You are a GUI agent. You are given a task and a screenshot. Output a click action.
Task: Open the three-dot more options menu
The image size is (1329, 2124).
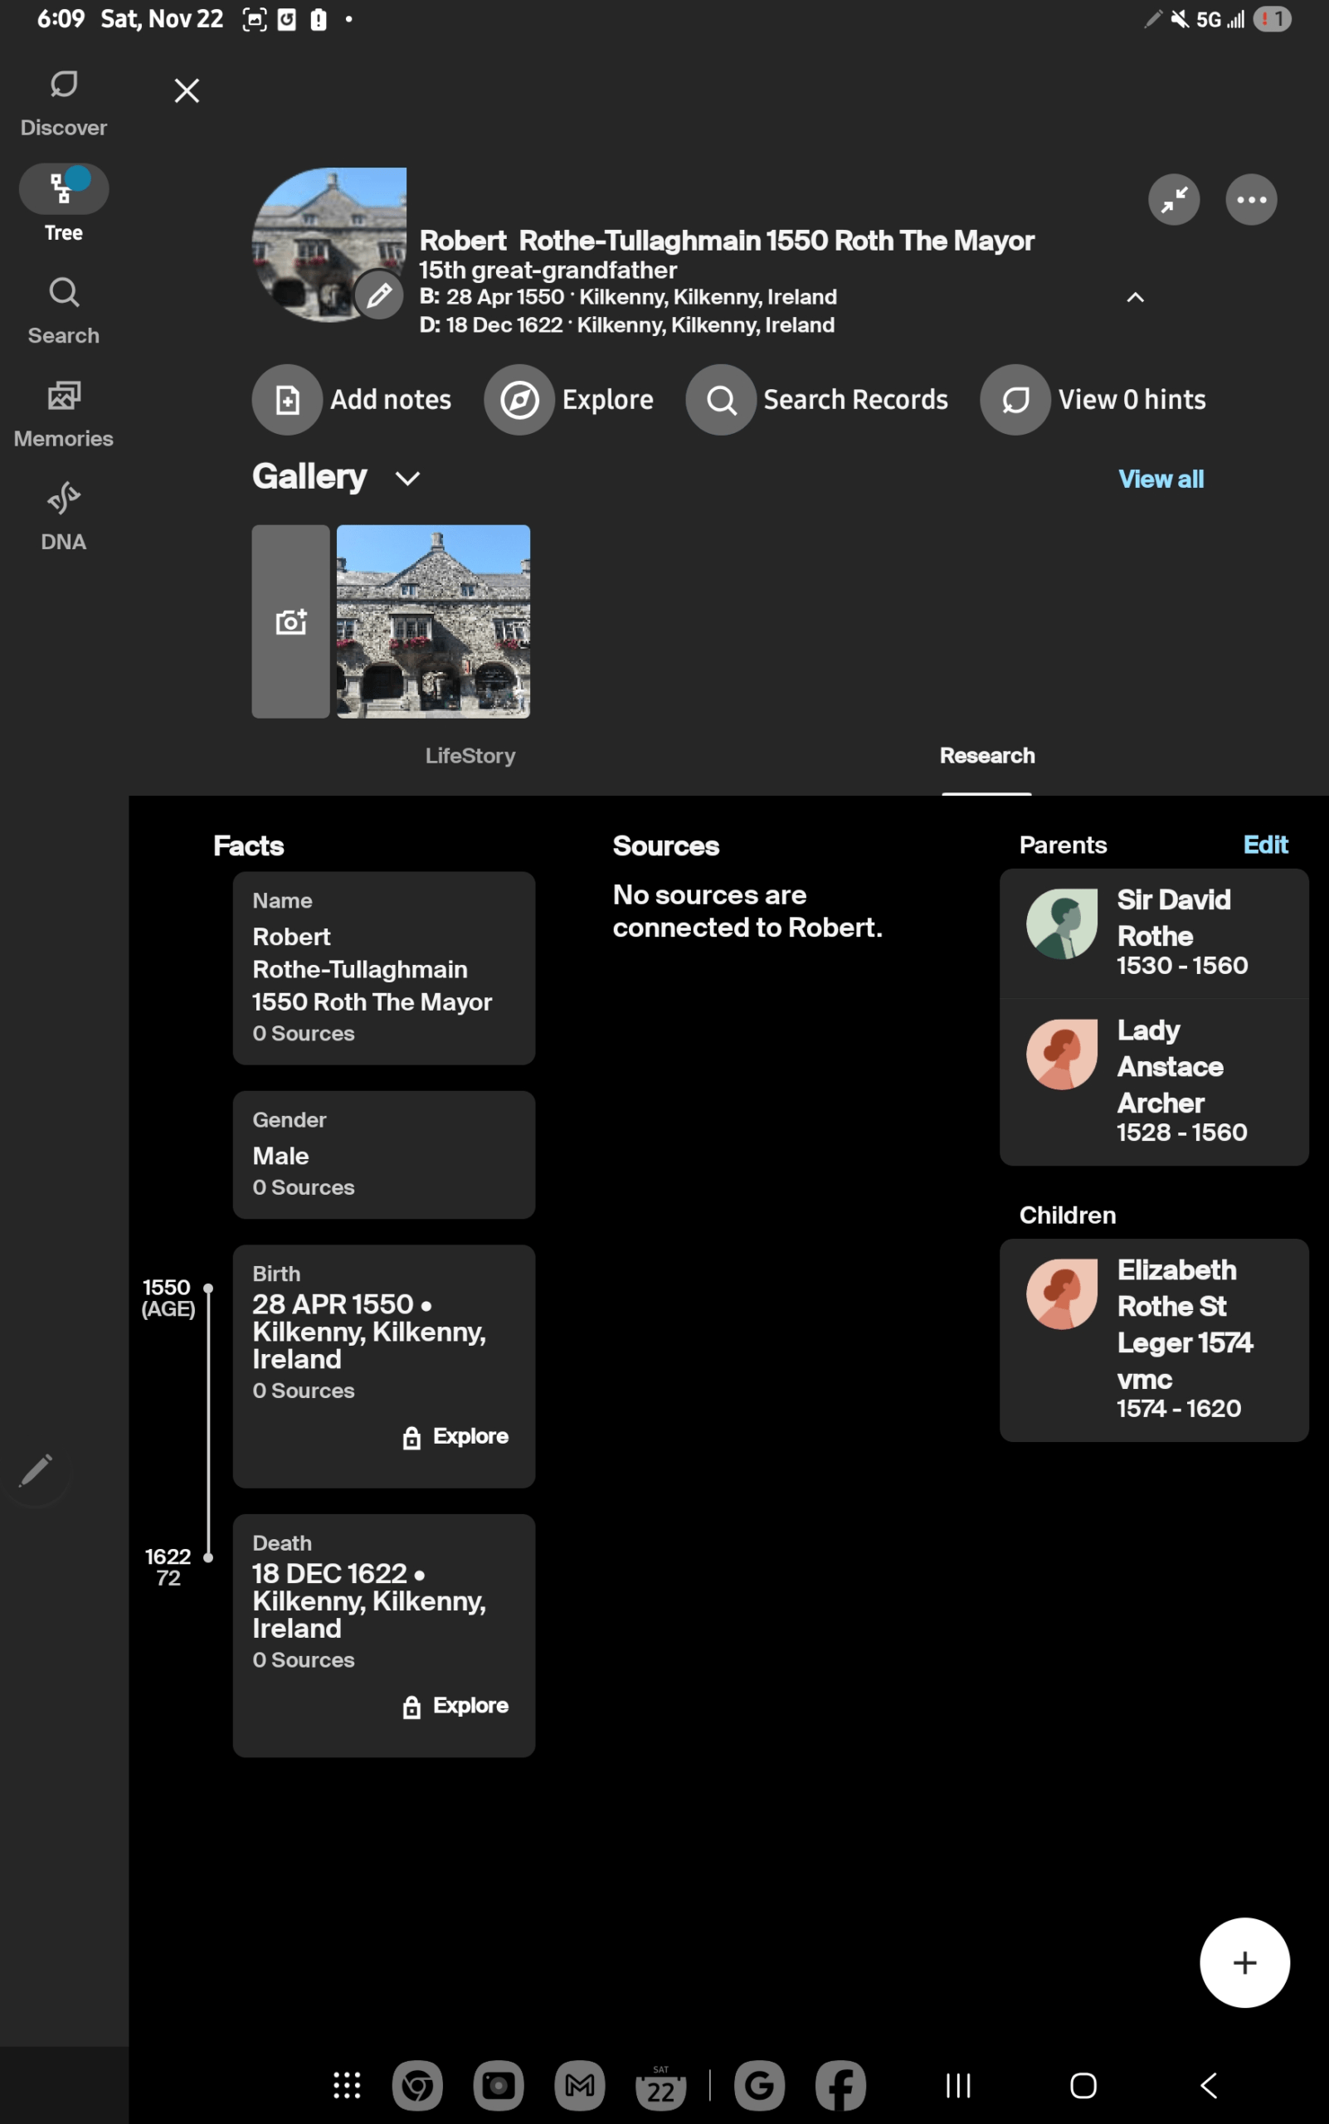tap(1250, 200)
